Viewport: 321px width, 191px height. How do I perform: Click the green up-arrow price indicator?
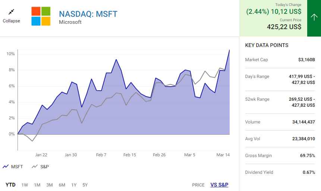(314, 18)
